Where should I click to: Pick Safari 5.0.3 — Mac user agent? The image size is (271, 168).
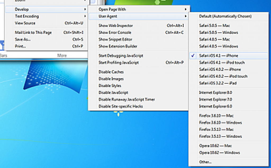tap(228, 26)
